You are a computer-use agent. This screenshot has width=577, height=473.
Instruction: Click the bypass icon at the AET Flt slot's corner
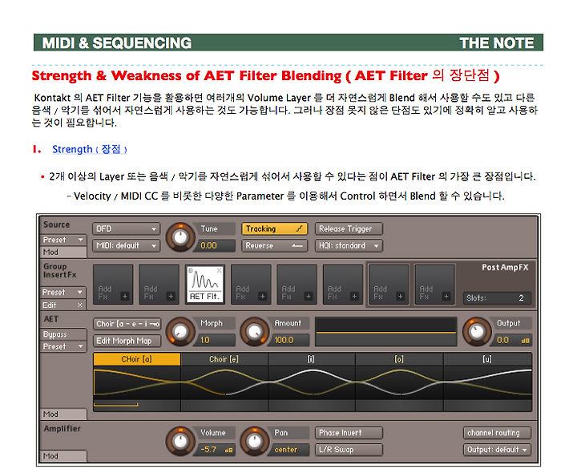(190, 270)
